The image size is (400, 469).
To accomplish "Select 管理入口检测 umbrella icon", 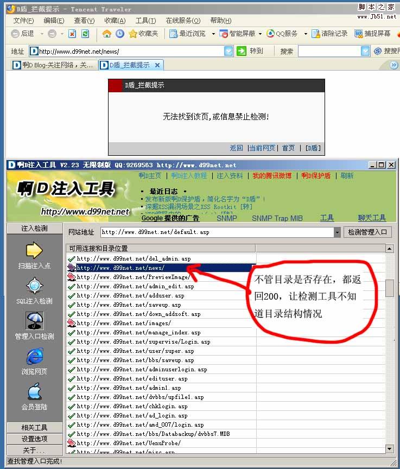I will tap(34, 321).
